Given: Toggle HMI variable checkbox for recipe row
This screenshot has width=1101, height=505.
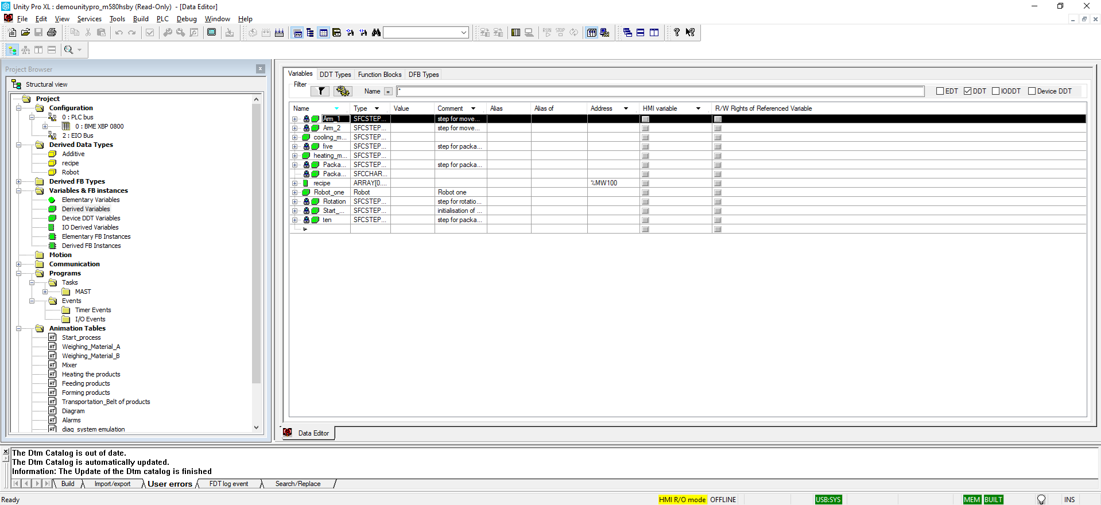Looking at the screenshot, I should pyautogui.click(x=645, y=183).
